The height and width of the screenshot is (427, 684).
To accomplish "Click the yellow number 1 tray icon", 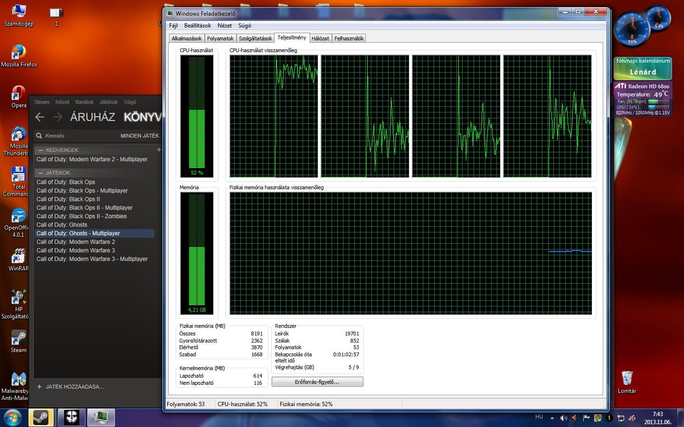I will coord(609,418).
